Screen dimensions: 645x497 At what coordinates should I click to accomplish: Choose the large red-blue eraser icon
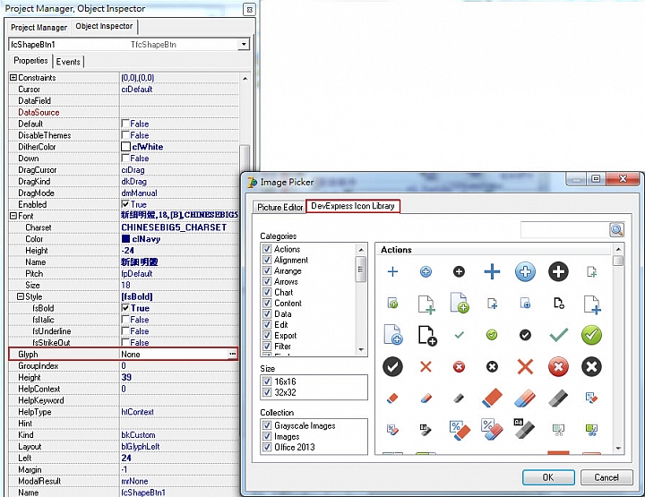pyautogui.click(x=525, y=398)
